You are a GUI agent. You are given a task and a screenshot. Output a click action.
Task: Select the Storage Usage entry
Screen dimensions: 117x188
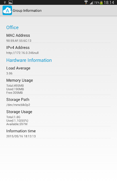(58, 117)
